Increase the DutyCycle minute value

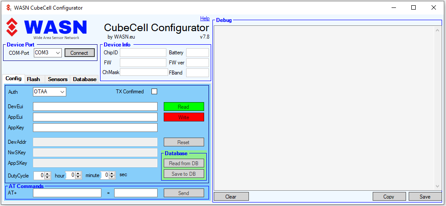78,174
